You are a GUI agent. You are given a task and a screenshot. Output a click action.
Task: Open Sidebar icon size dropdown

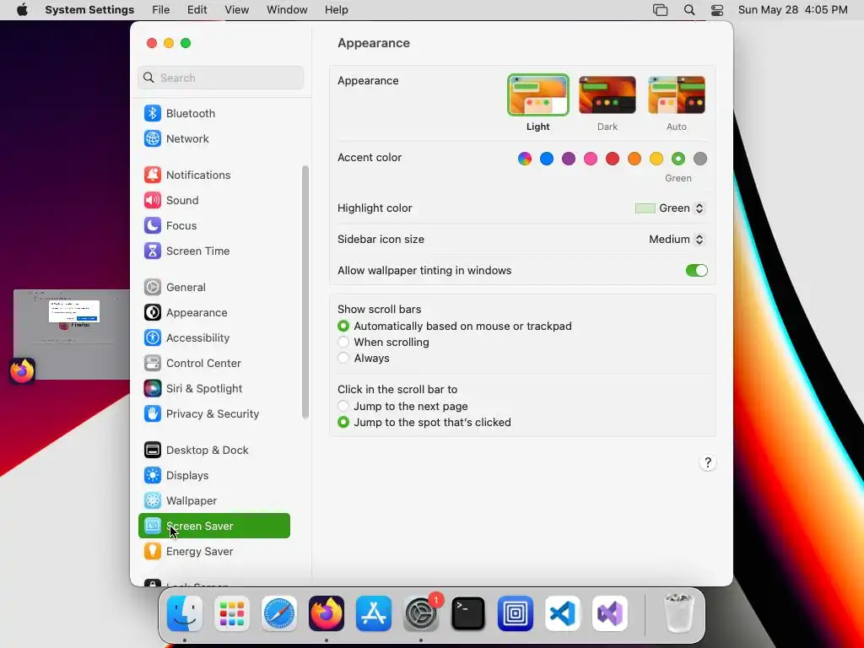point(677,239)
